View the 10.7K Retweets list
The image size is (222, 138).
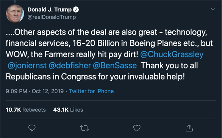(26, 110)
